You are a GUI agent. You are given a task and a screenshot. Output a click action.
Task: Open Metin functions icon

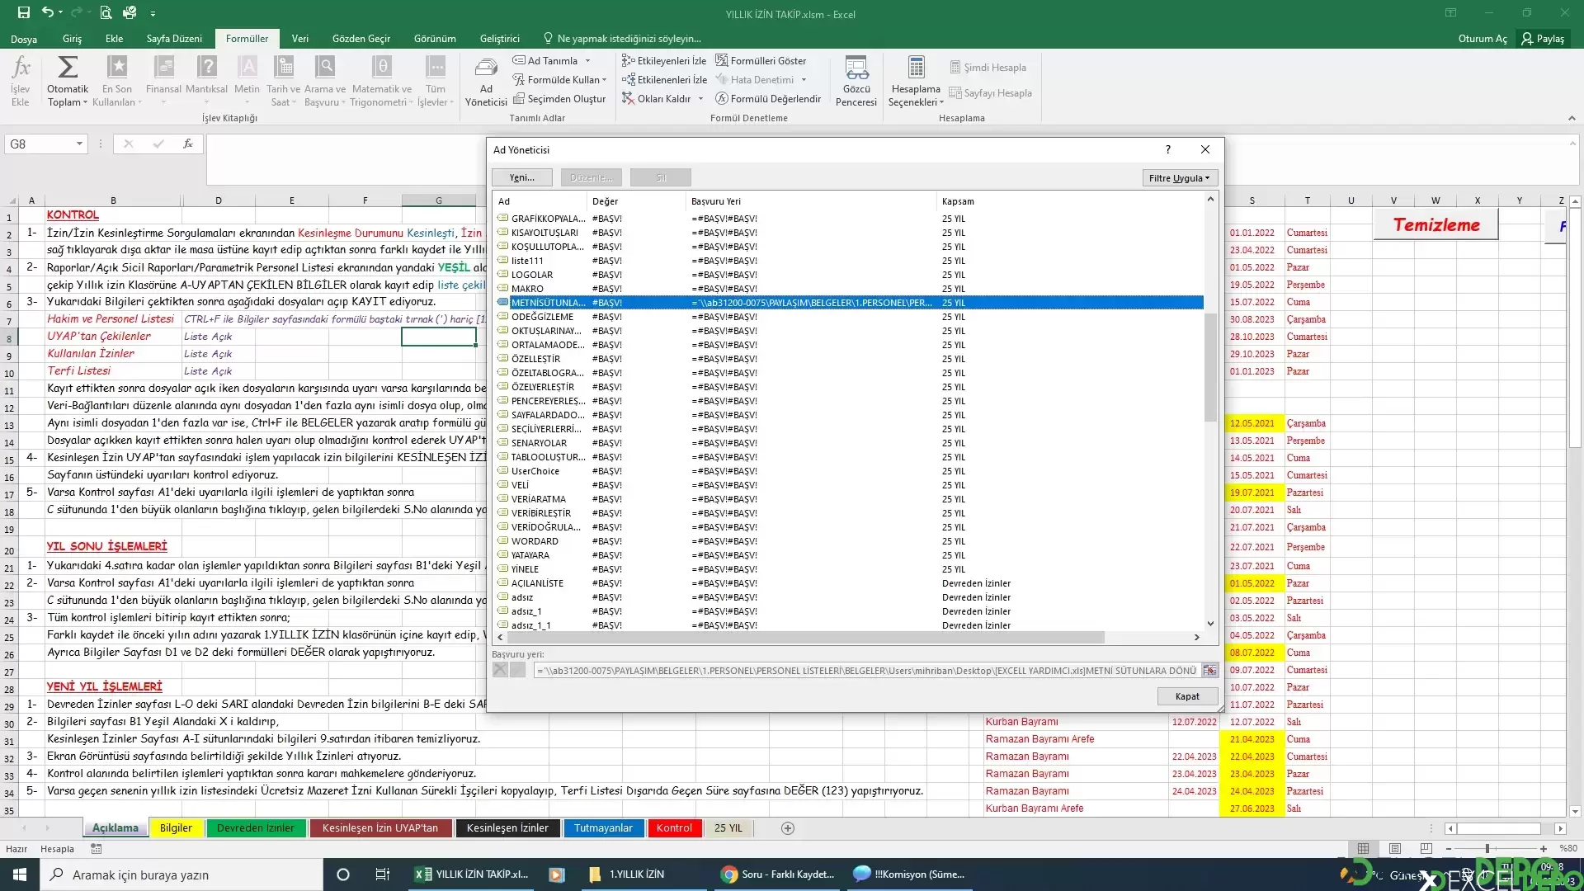(247, 68)
